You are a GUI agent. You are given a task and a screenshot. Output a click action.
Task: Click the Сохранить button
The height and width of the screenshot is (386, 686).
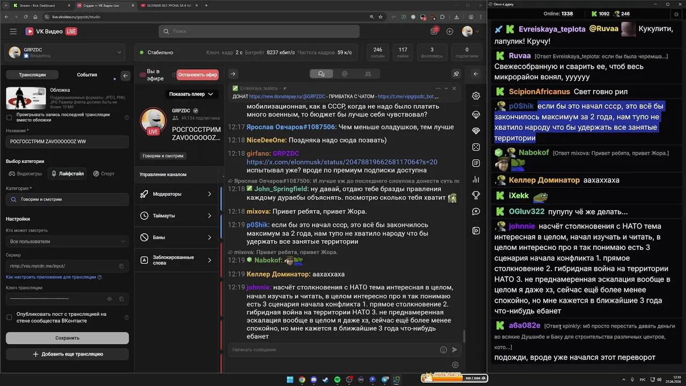click(67, 338)
